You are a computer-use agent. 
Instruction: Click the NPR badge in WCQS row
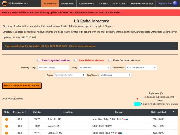tap(126, 119)
